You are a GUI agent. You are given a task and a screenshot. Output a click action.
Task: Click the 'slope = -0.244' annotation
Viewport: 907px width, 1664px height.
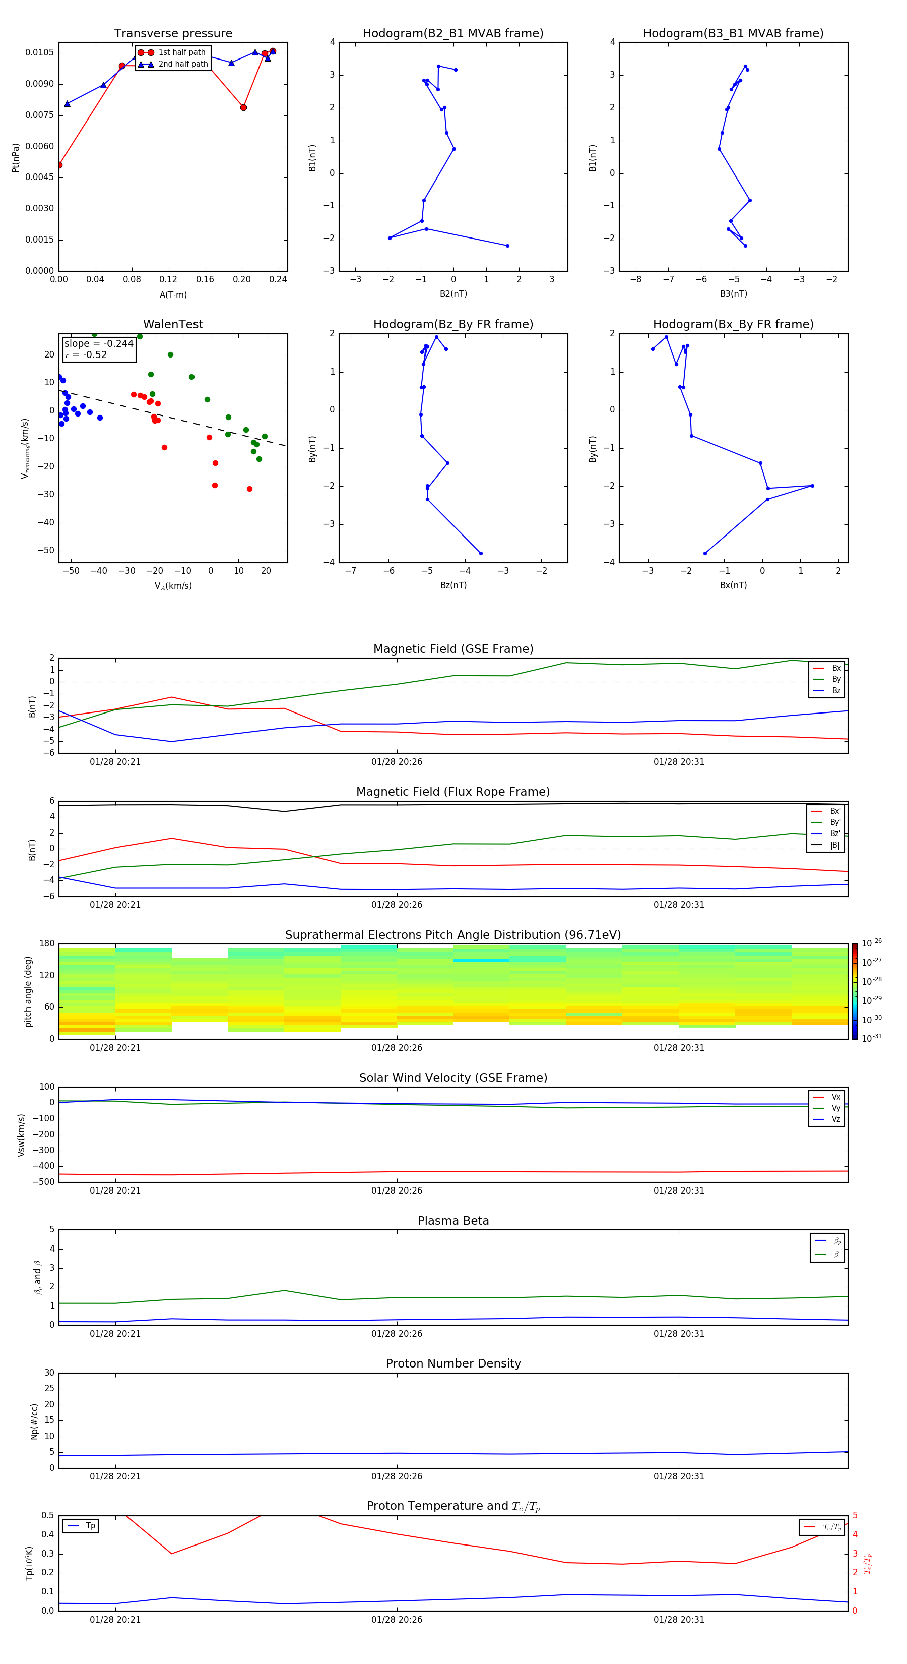[x=99, y=344]
